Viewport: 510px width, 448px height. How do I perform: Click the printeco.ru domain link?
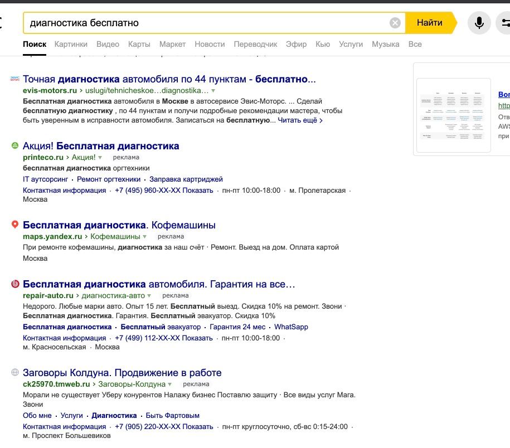[43, 157]
